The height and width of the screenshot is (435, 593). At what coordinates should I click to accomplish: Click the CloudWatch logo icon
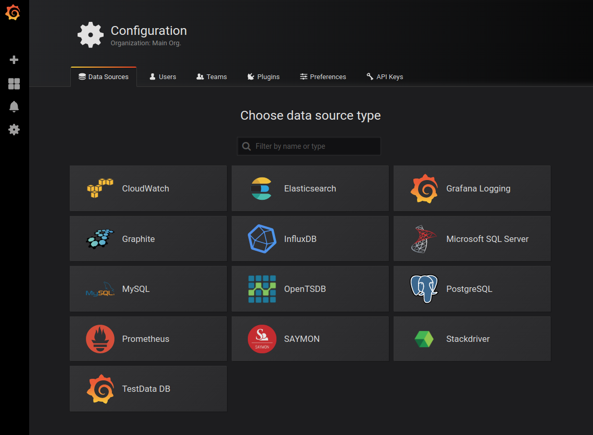tap(100, 188)
